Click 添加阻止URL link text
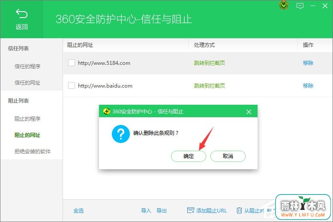333x222 pixels. click(211, 210)
